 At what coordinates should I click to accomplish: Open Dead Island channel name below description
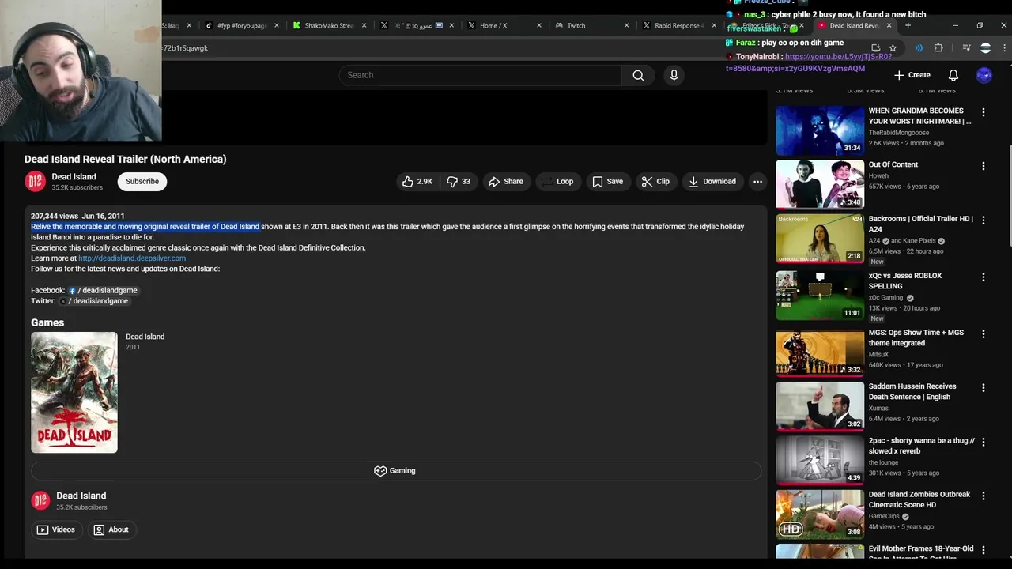point(81,496)
